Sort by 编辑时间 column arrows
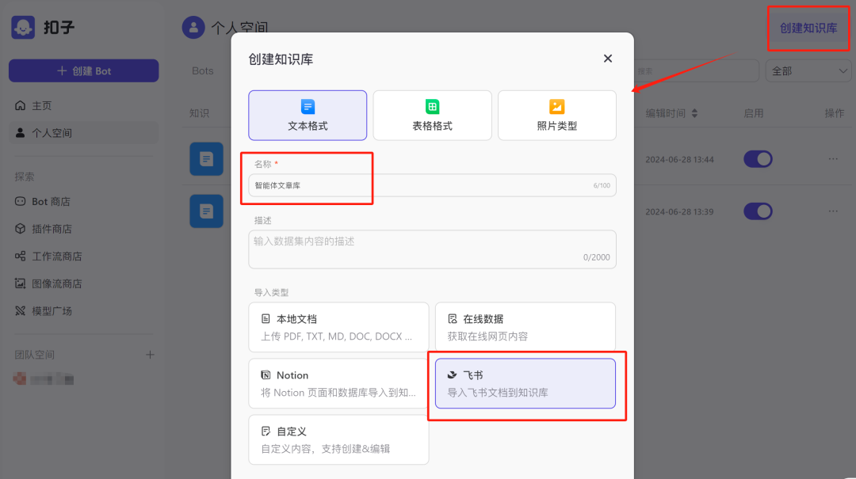The width and height of the screenshot is (856, 479). 694,113
